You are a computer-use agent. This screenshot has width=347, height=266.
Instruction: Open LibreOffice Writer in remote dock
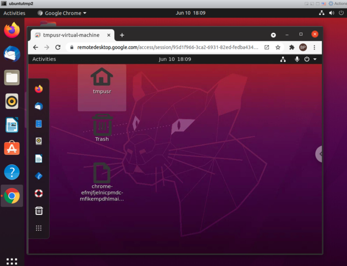tap(39, 159)
